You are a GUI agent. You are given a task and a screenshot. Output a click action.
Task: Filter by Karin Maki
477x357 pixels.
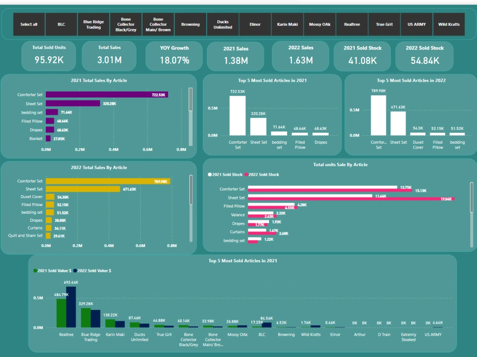click(x=287, y=24)
